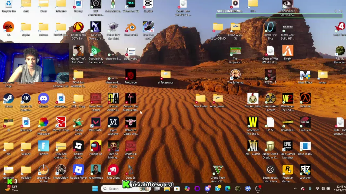Launch Elgato 4K Capture utility
346x194 pixels.
[26, 102]
